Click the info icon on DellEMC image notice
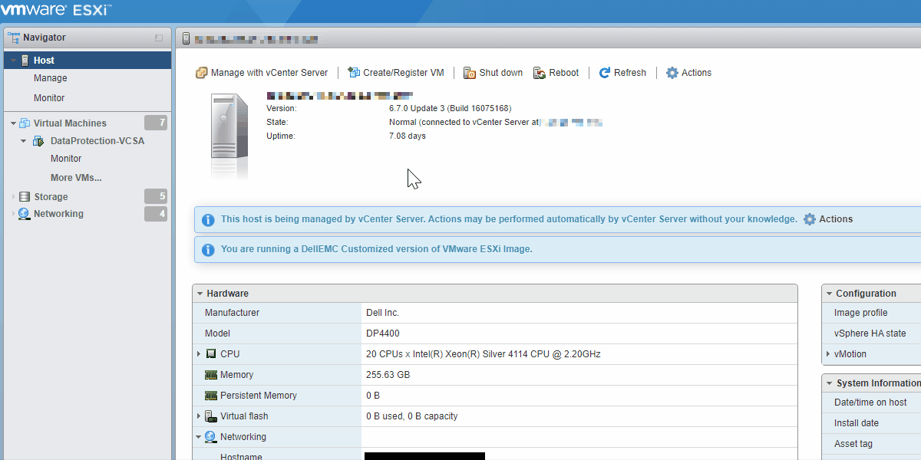 [208, 249]
